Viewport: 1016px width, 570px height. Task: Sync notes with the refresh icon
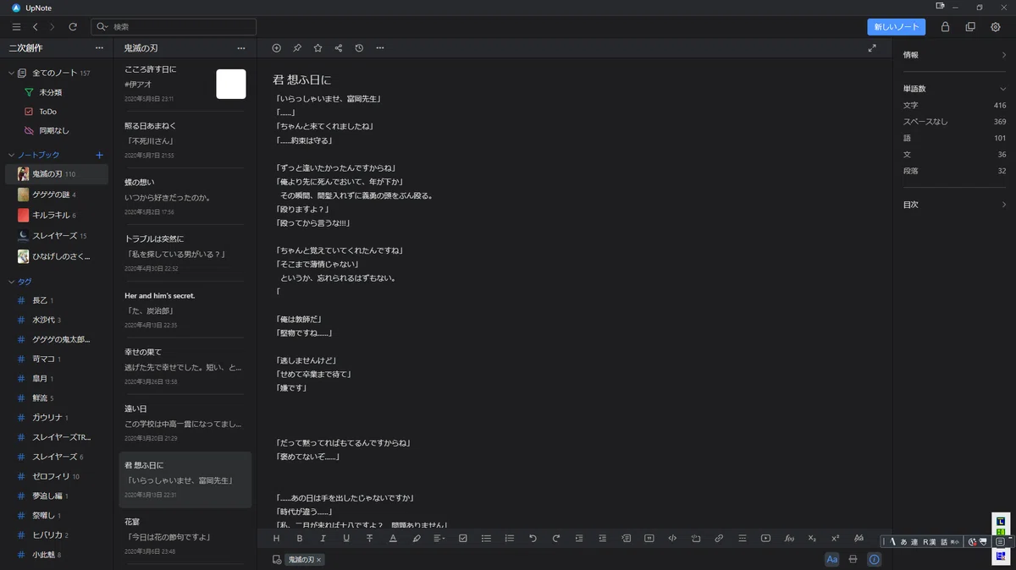[x=73, y=27]
